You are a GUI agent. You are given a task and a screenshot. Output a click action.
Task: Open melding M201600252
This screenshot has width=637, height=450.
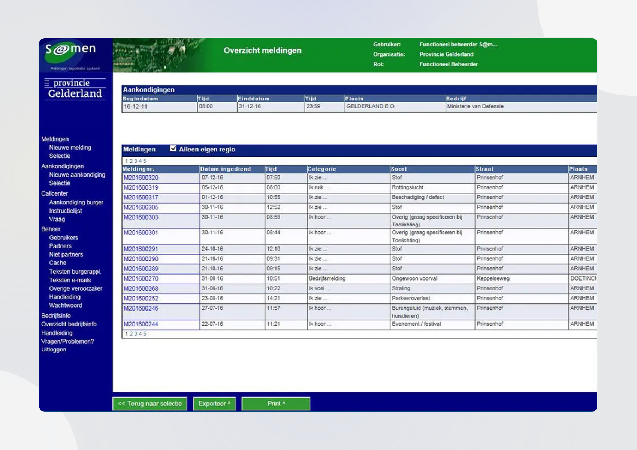(x=141, y=298)
